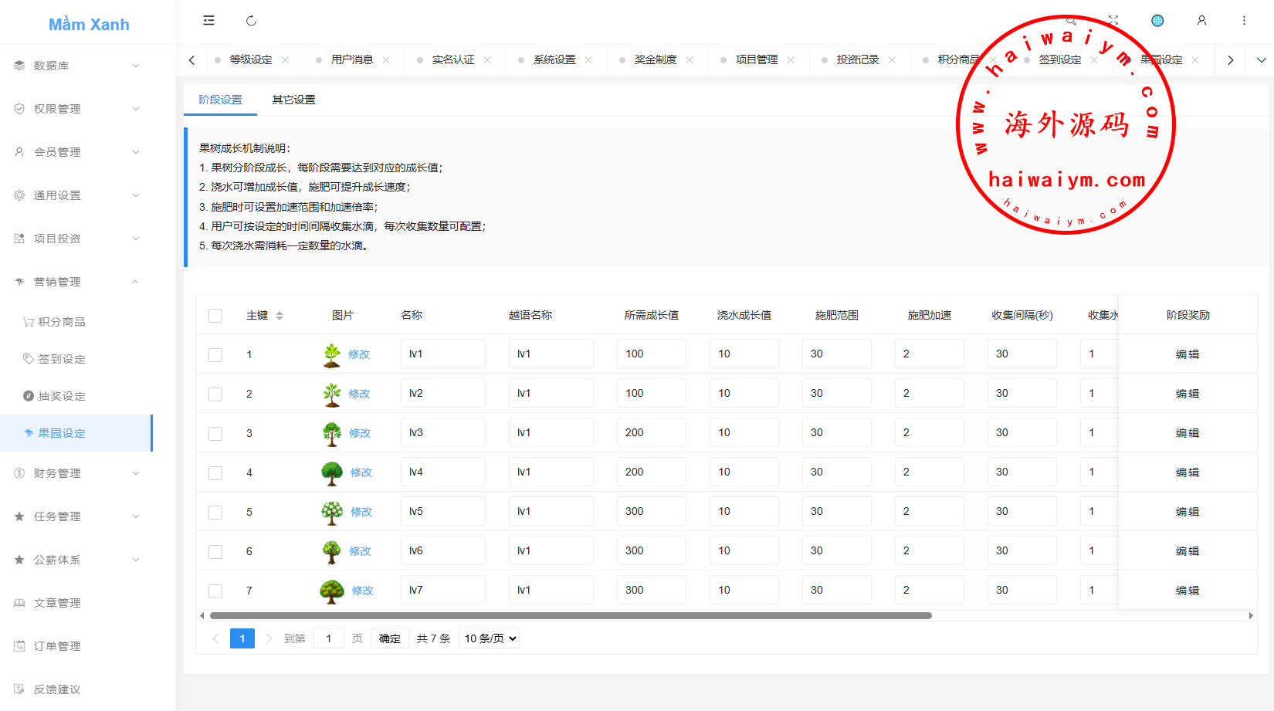
Task: Switch to the 等级设定 page tab
Action: pos(251,60)
